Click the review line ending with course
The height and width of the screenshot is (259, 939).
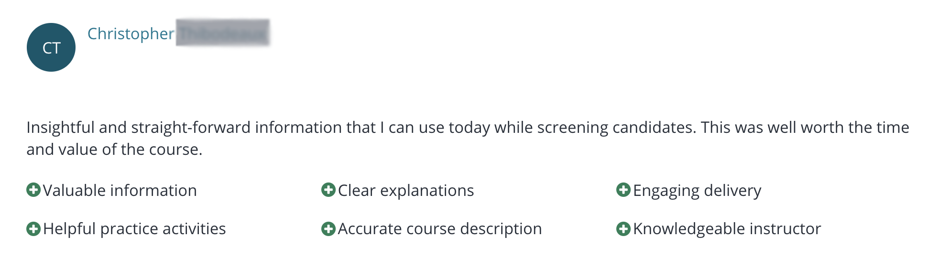(x=115, y=150)
